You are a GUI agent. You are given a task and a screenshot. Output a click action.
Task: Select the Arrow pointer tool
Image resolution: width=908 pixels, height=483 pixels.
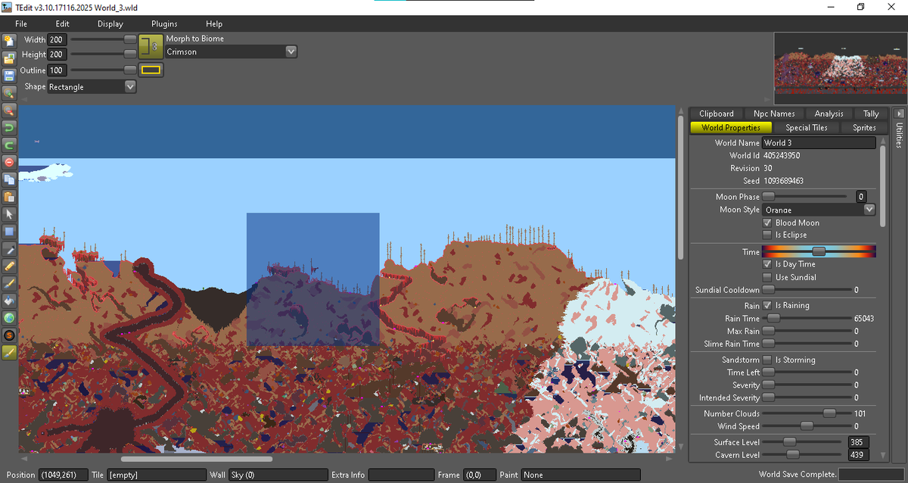tap(9, 214)
